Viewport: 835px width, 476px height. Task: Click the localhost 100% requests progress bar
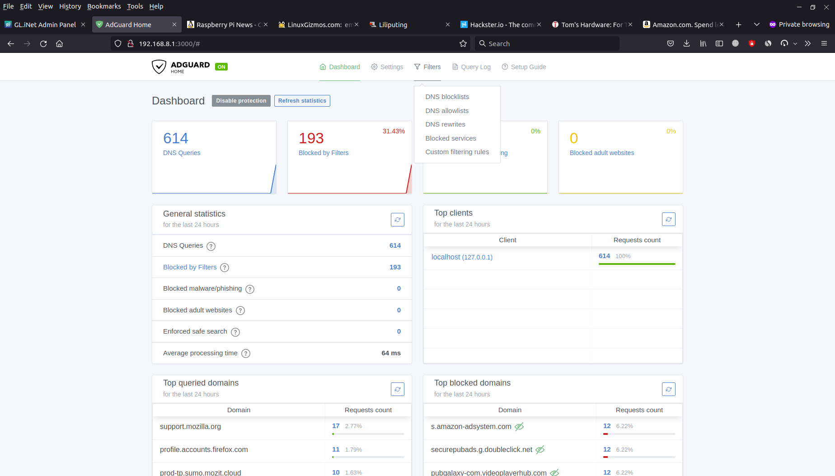[x=637, y=264]
